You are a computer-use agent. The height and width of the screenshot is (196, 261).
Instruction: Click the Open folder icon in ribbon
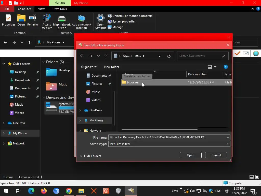coord(21,20)
